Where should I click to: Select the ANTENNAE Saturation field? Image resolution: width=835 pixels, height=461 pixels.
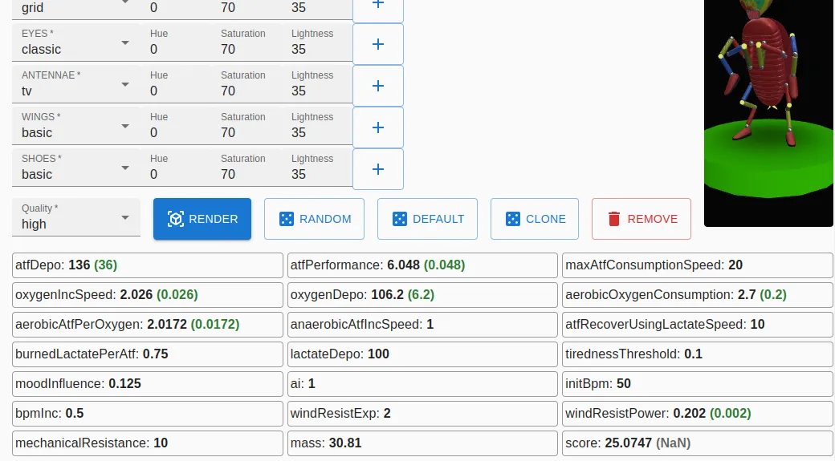tap(247, 84)
